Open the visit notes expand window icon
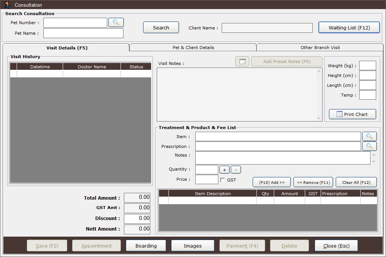 [x=242, y=62]
